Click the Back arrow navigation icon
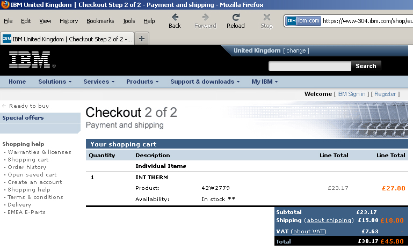 (175, 17)
